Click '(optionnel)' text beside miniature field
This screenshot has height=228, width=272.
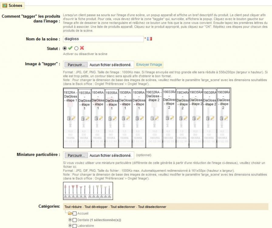(x=144, y=155)
